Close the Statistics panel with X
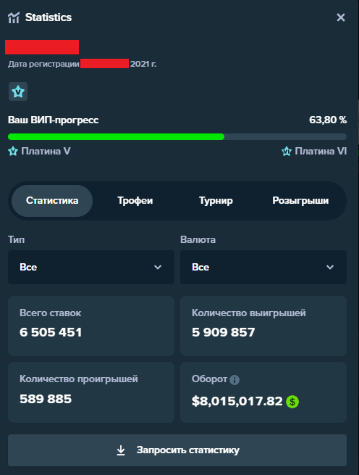 (x=341, y=17)
